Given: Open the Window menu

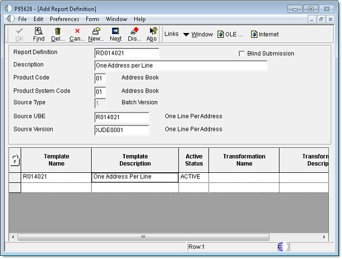Looking at the screenshot, I should [x=117, y=19].
